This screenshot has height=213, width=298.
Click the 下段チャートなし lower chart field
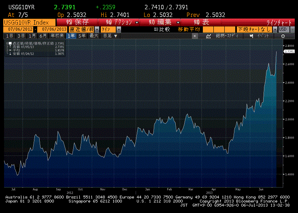(255, 30)
